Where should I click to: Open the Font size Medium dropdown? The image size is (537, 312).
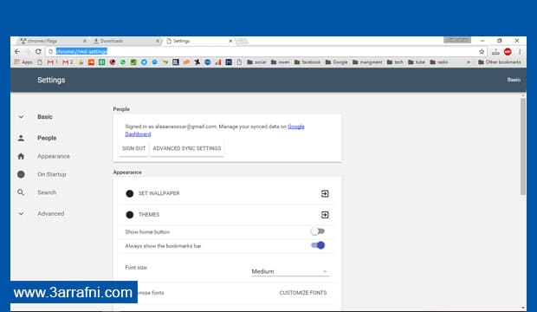tap(290, 271)
